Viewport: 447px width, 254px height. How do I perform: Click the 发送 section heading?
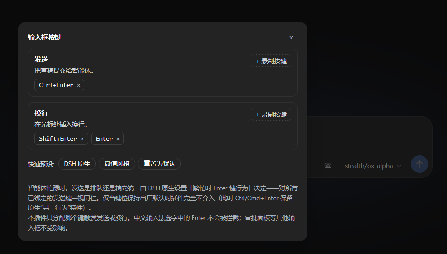[41, 59]
